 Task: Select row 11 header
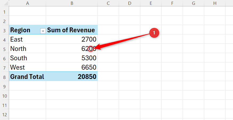point(5,105)
